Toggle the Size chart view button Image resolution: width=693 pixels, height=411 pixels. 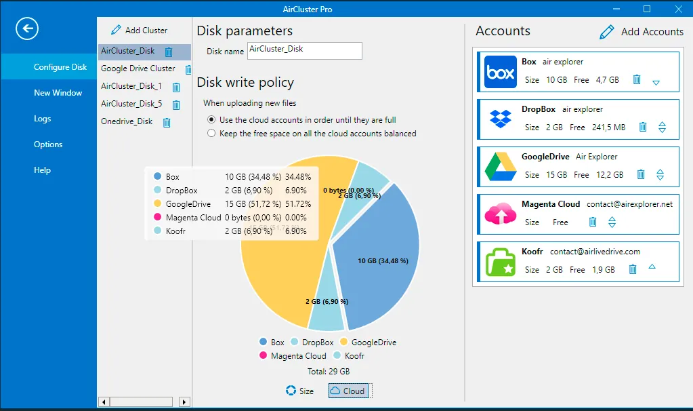(x=299, y=391)
